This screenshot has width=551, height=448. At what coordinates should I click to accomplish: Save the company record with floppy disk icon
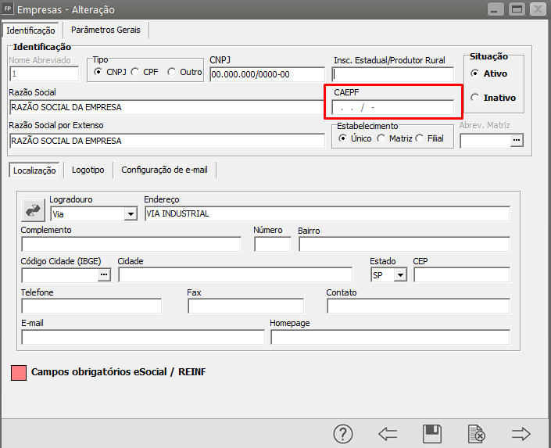tap(431, 434)
